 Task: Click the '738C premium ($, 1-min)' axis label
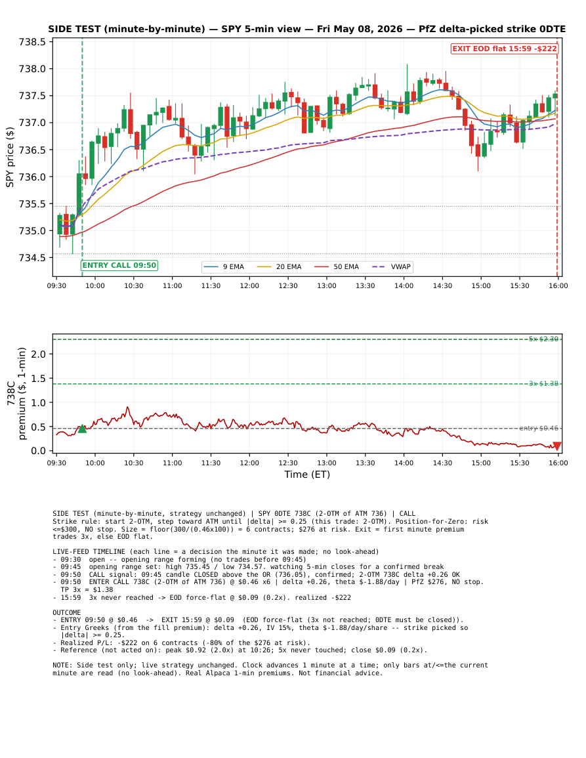click(x=16, y=394)
